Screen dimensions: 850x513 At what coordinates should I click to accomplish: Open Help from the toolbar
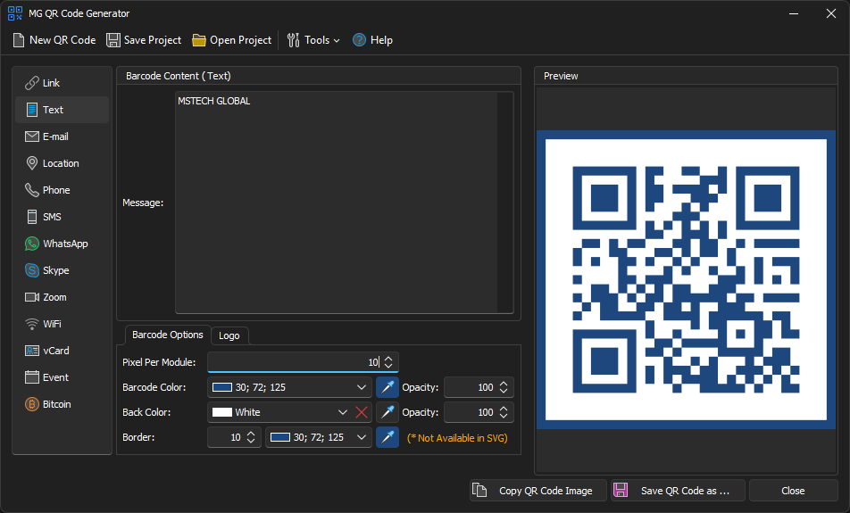click(372, 40)
